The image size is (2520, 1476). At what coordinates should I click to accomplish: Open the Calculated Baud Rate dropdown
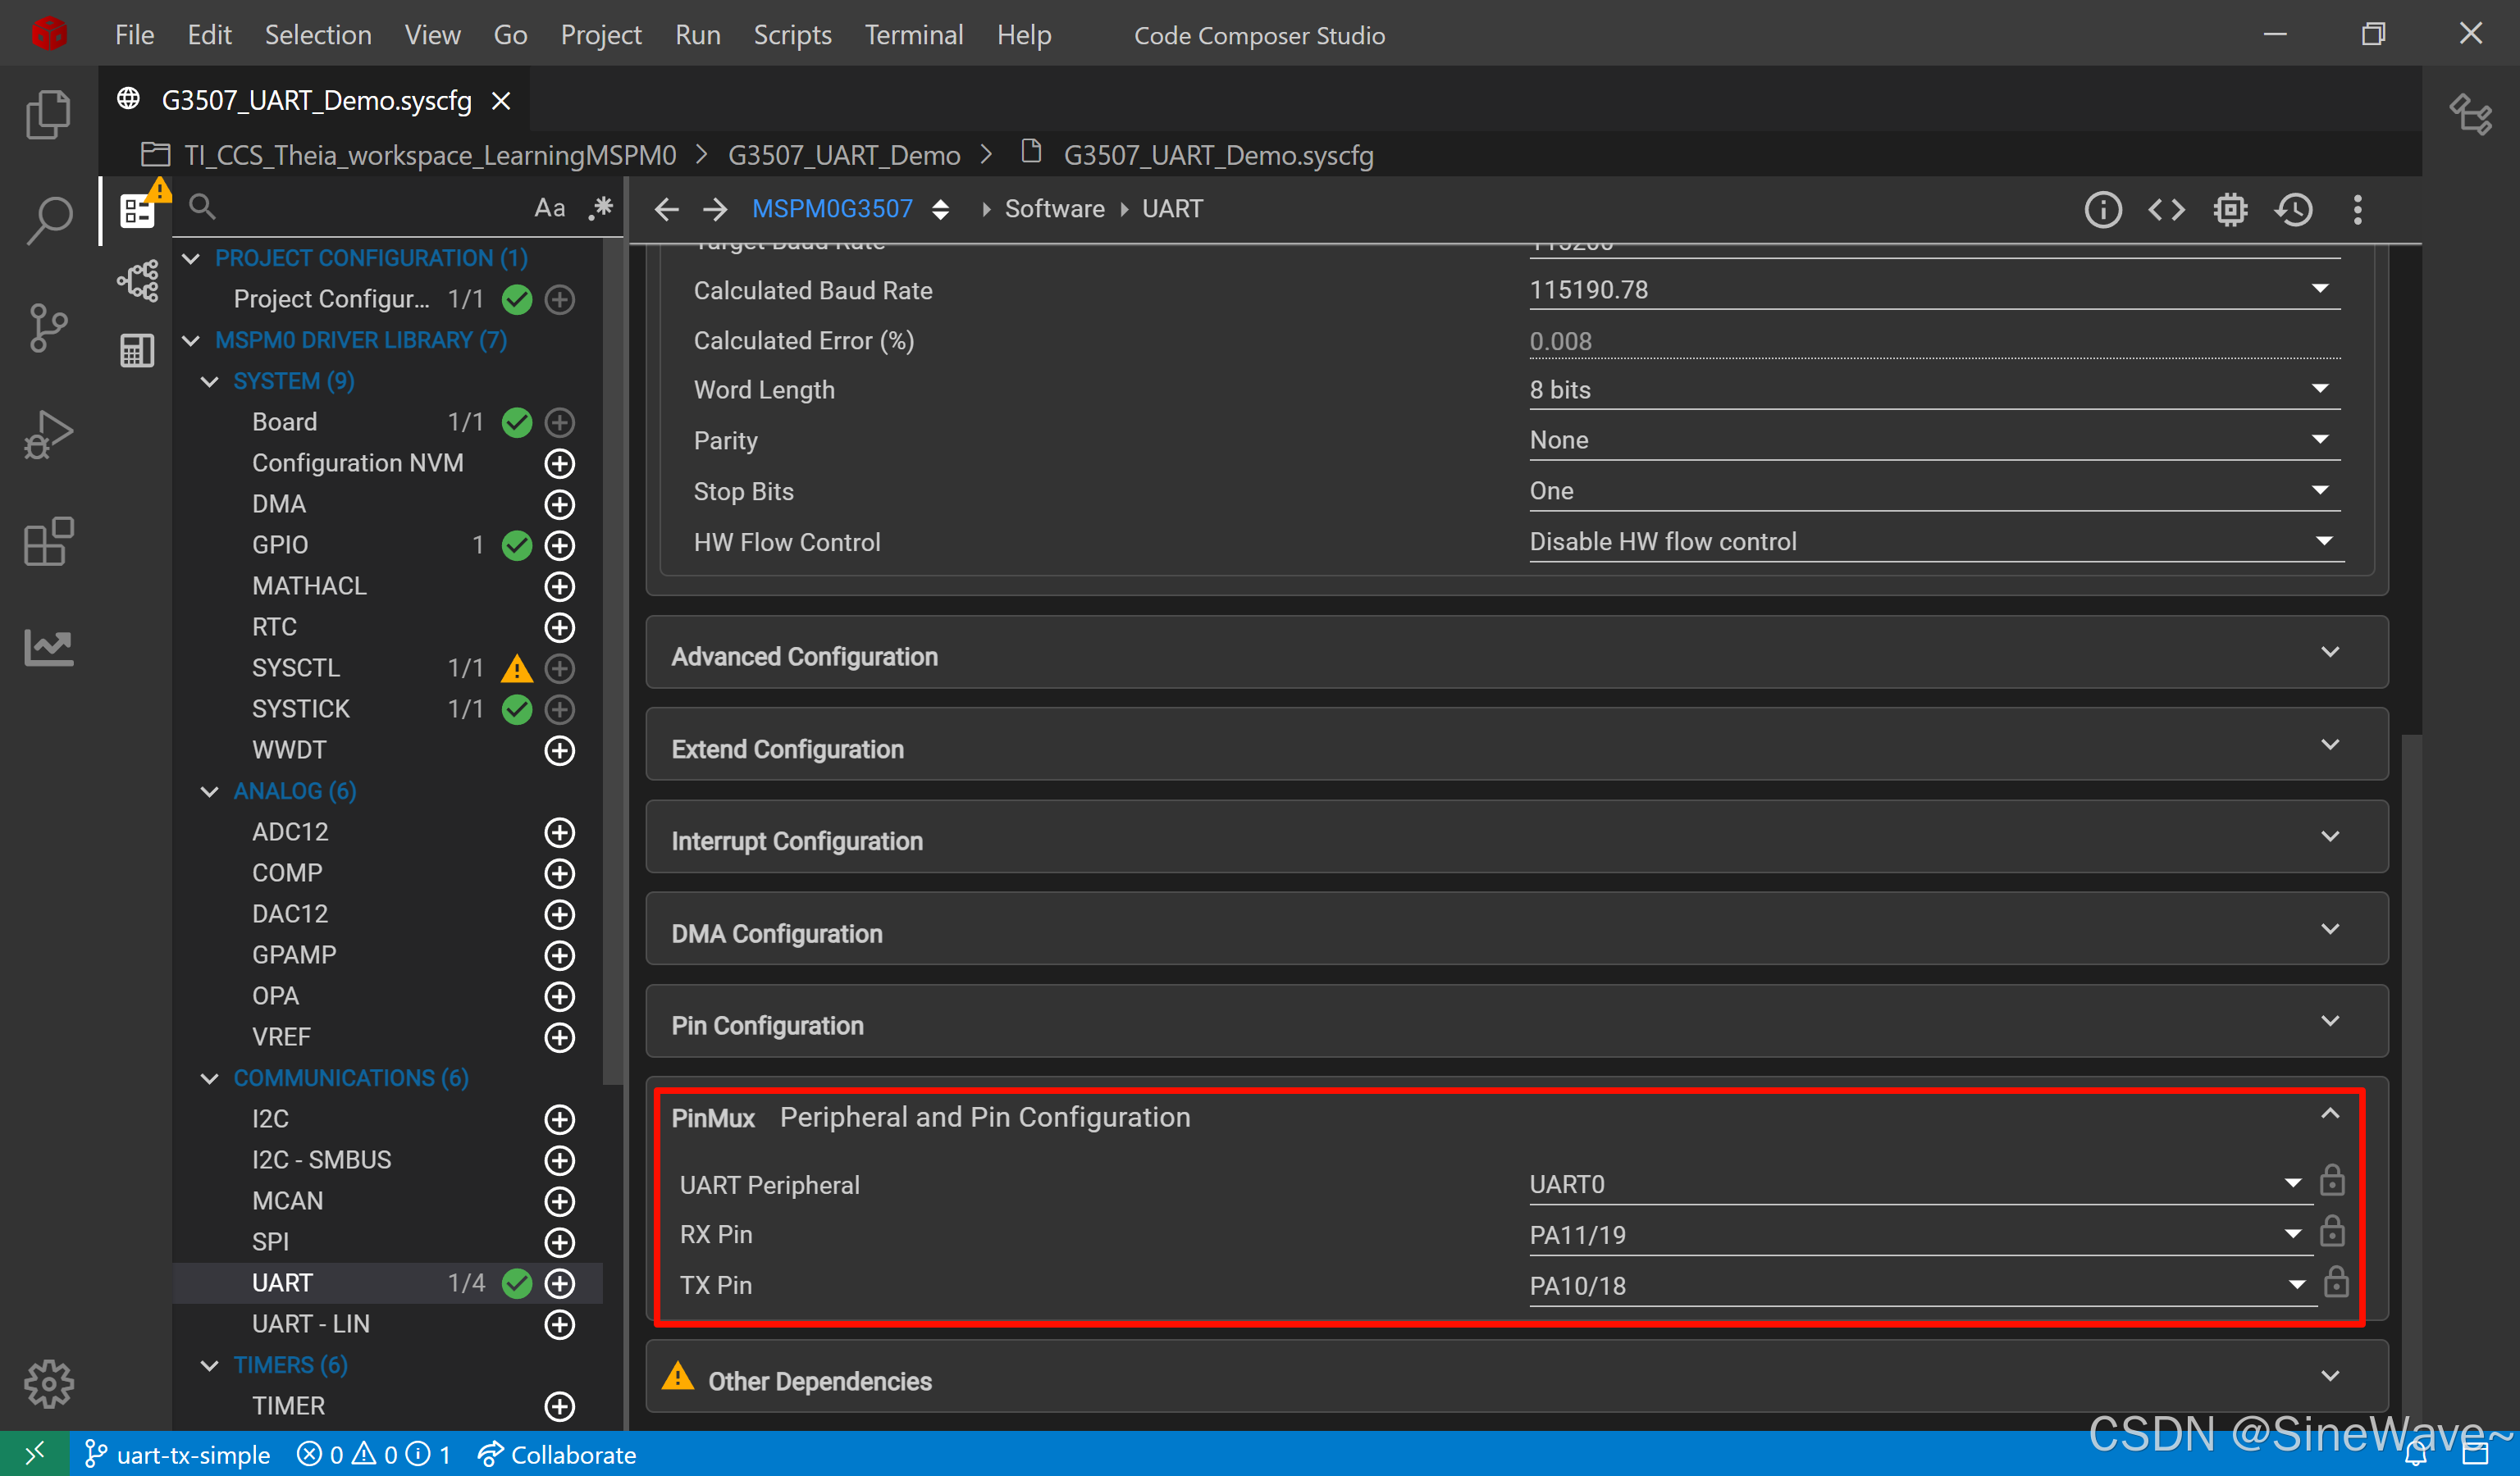point(1934,289)
